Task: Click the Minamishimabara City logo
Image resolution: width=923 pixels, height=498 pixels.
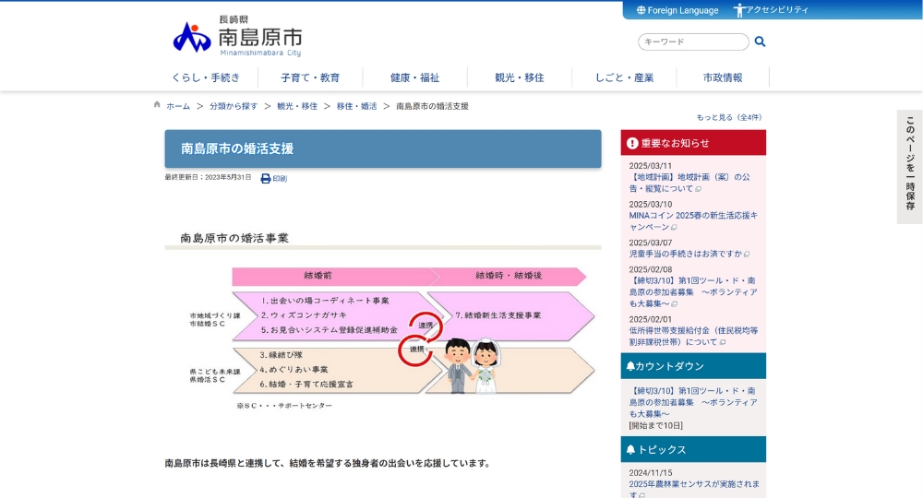Action: pos(237,36)
